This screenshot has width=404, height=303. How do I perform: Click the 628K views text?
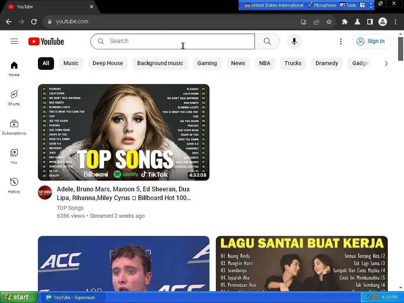click(71, 216)
